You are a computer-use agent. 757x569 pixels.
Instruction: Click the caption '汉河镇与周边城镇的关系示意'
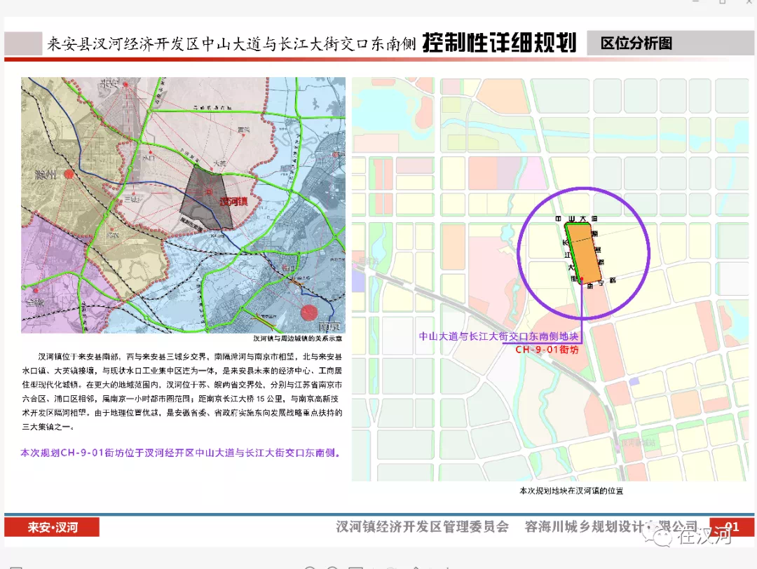(297, 338)
